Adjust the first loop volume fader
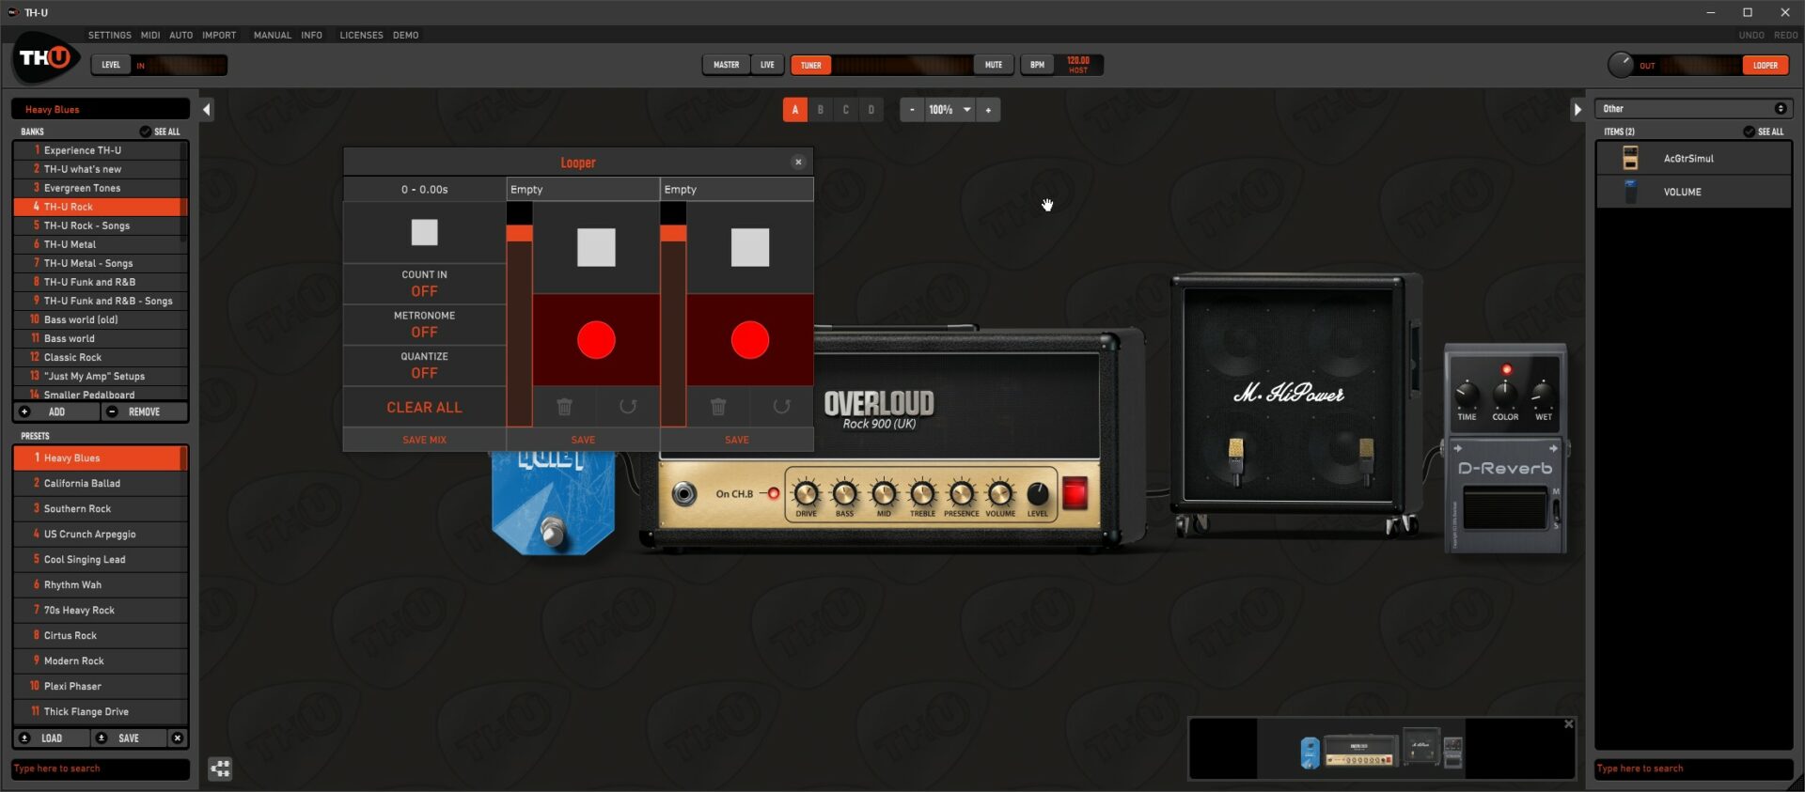The height and width of the screenshot is (792, 1805). 519,234
